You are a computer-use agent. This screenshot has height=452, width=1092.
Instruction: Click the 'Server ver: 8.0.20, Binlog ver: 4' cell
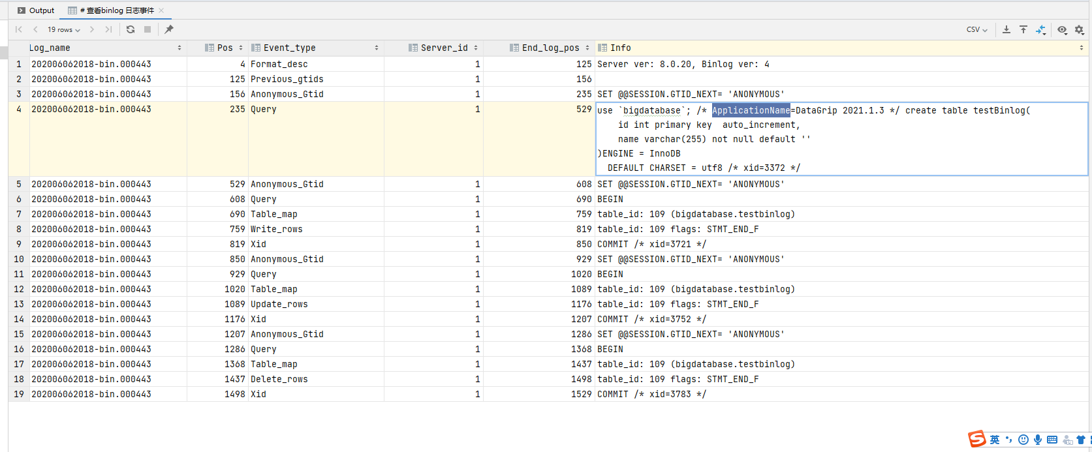tap(841, 64)
